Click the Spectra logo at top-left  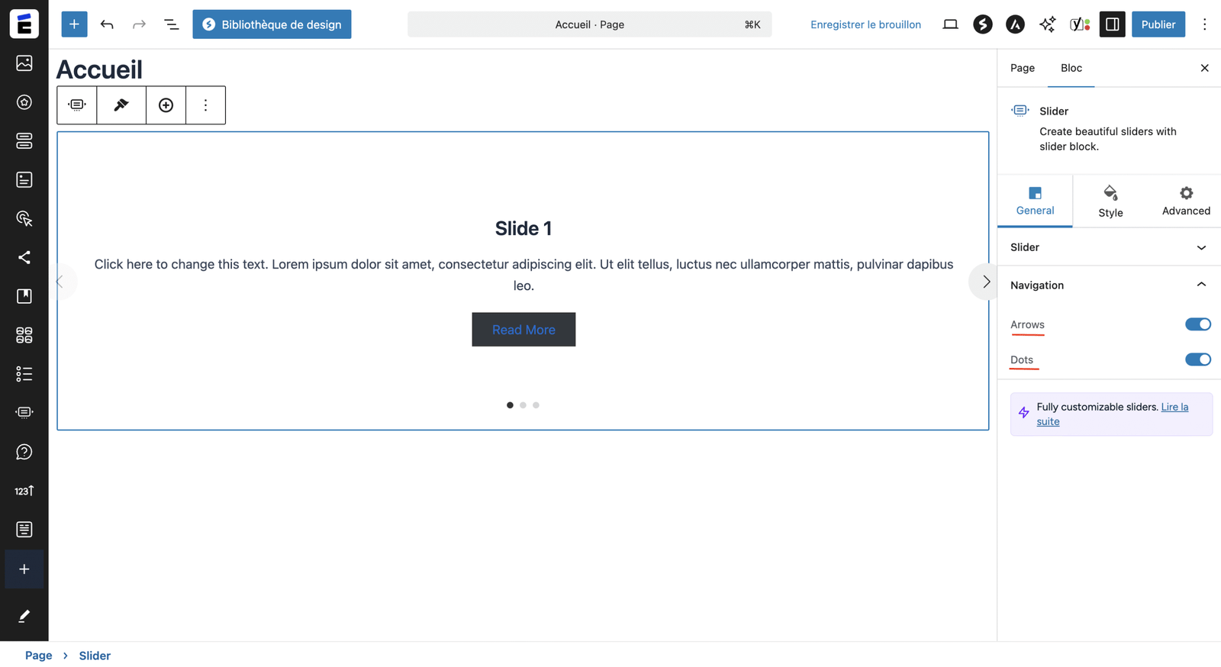tap(24, 24)
